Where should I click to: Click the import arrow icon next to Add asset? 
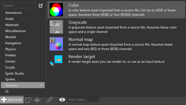(x=28, y=100)
